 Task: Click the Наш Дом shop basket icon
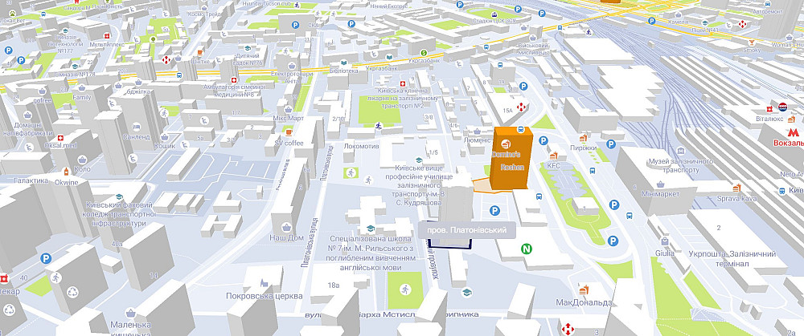tap(285, 226)
